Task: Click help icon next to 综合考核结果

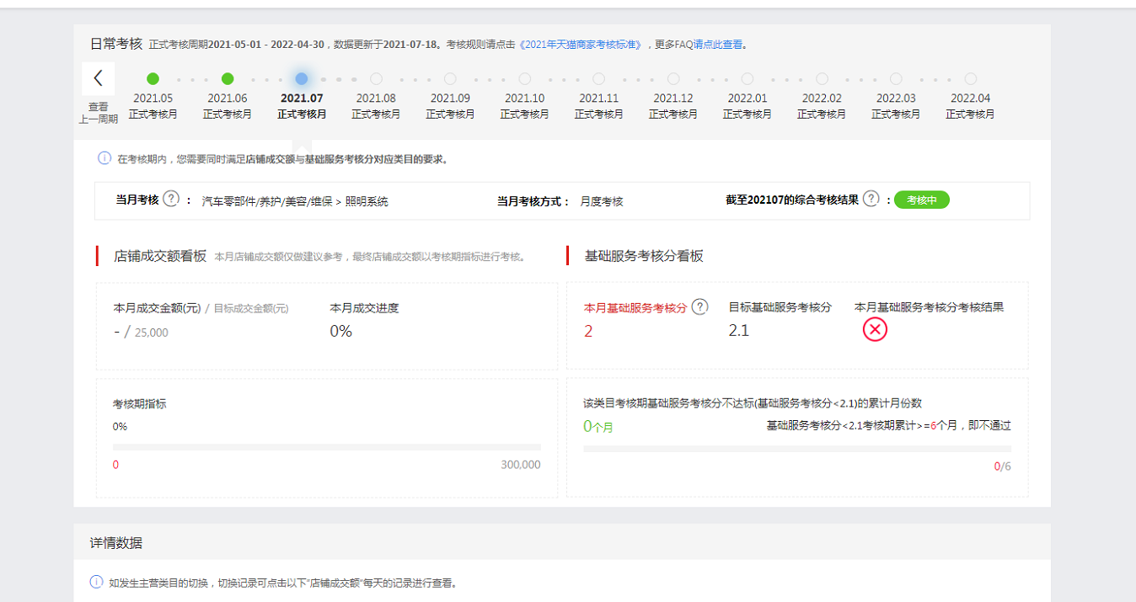Action: [871, 200]
